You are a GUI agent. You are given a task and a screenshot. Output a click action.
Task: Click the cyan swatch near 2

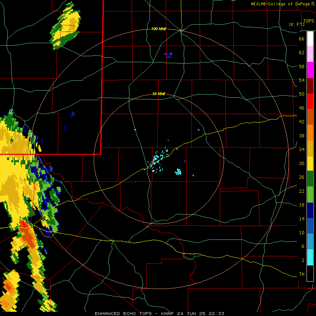310,257
